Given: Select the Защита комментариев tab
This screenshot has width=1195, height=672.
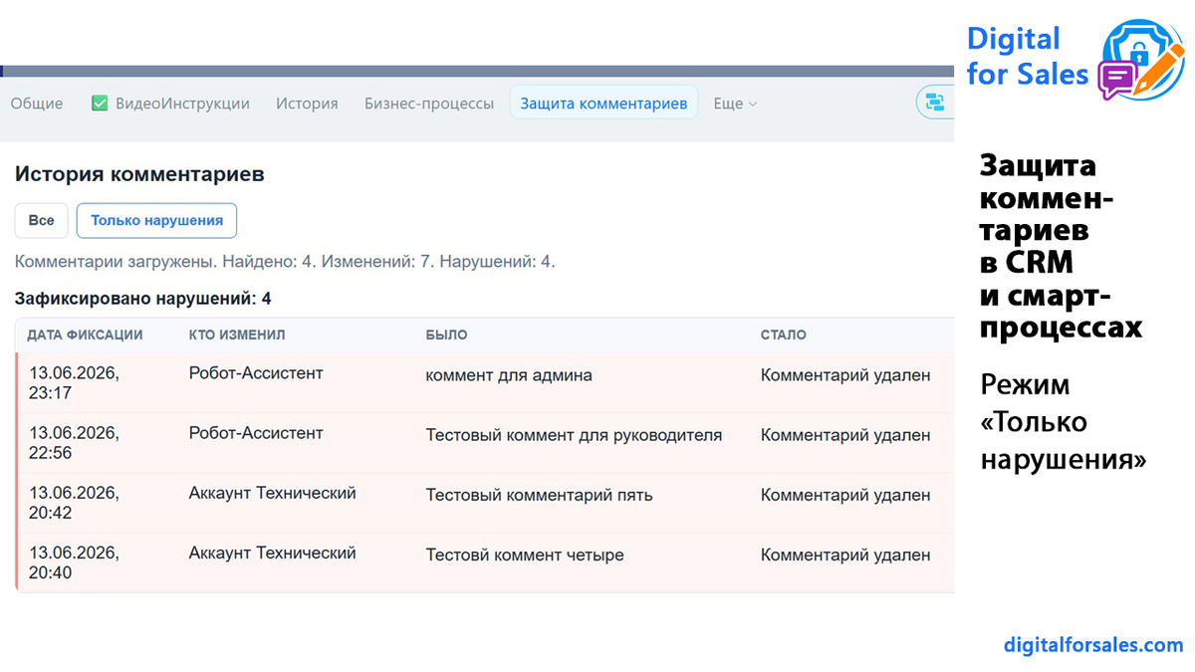Looking at the screenshot, I should [x=603, y=103].
